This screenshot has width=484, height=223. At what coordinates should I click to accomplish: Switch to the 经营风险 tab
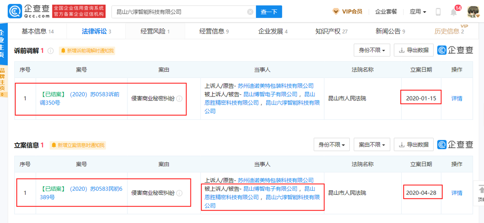pos(155,31)
